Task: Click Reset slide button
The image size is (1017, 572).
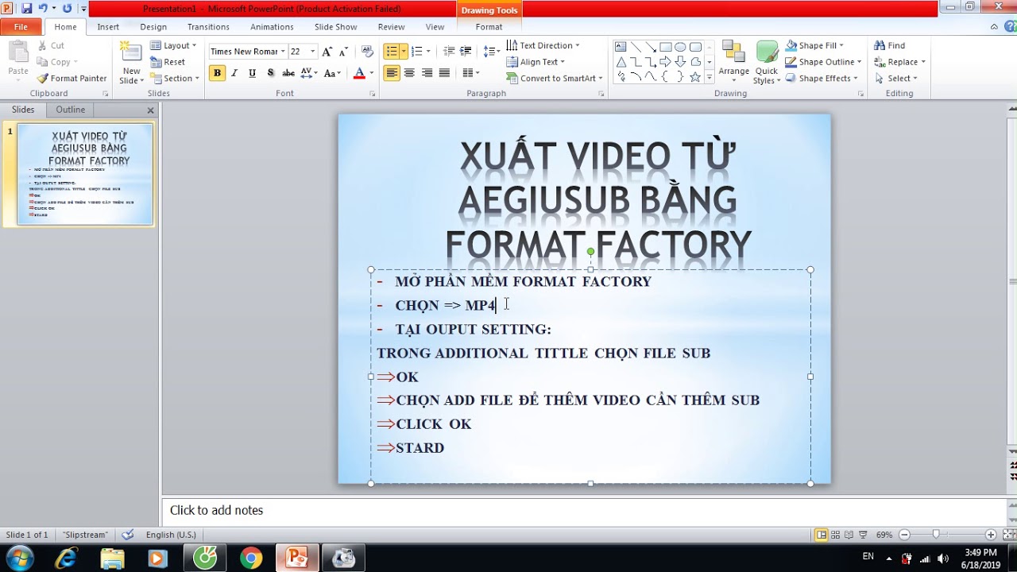Action: point(168,62)
